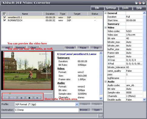
Task: Collapse the Video settings group
Action: click(x=105, y=28)
